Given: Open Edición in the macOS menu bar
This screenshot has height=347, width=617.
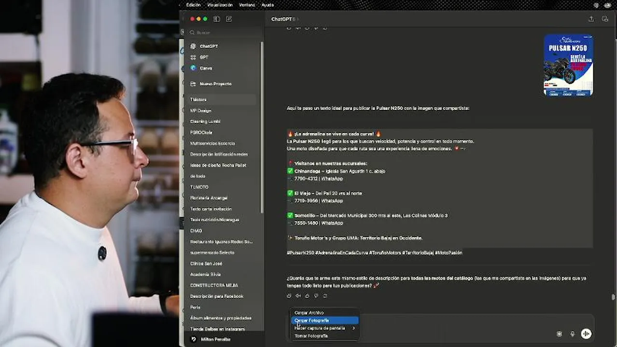Looking at the screenshot, I should (193, 5).
